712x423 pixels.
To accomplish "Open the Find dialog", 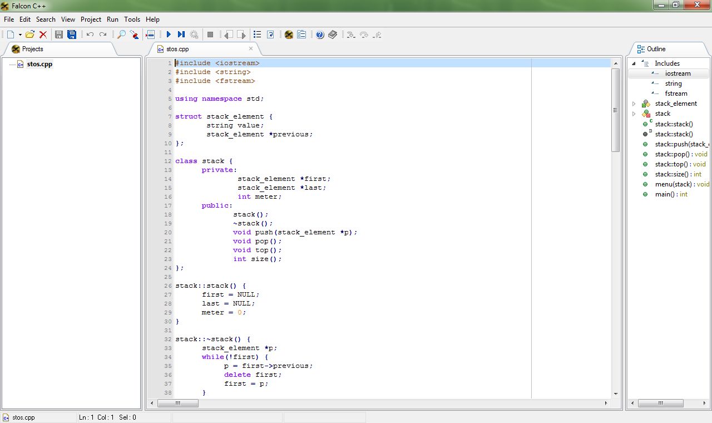I will [x=121, y=34].
